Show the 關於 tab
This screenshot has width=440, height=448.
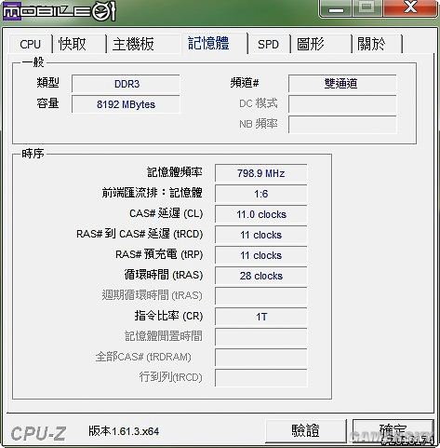(x=377, y=44)
